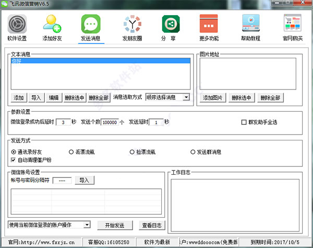Screen dimensions: 313x248
Task: Check the 群发助手全选 checkbox
Action: pyautogui.click(x=244, y=122)
